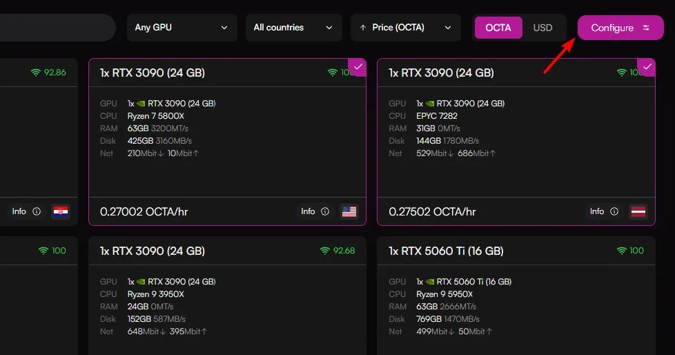
Task: Click the Configure button
Action: pyautogui.click(x=620, y=28)
